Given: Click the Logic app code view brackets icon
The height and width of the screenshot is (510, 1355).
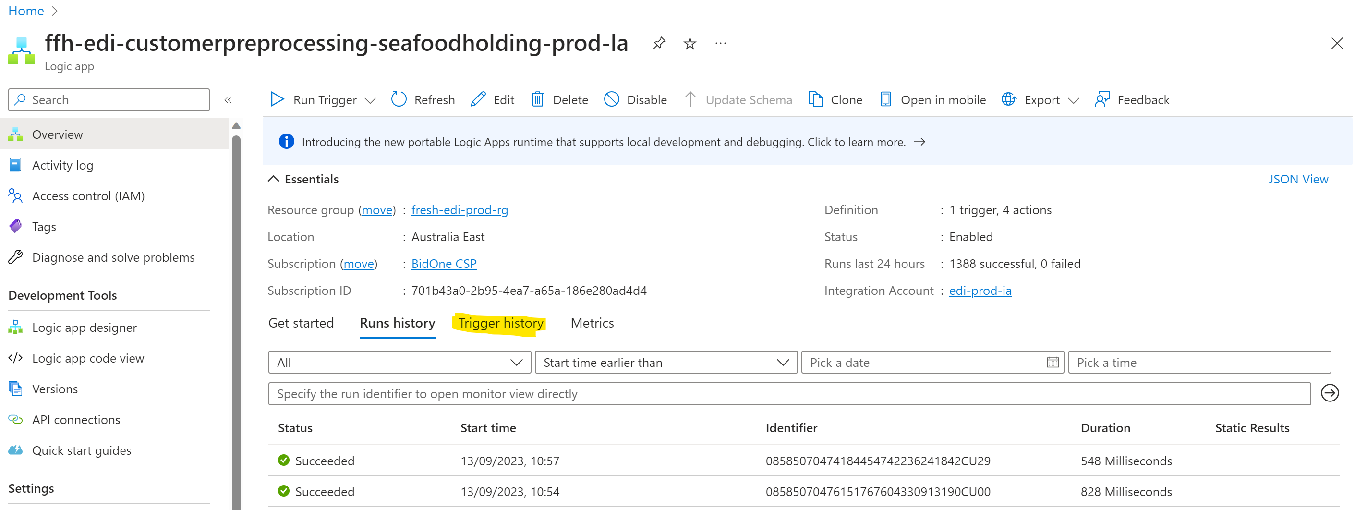Looking at the screenshot, I should click(x=15, y=358).
